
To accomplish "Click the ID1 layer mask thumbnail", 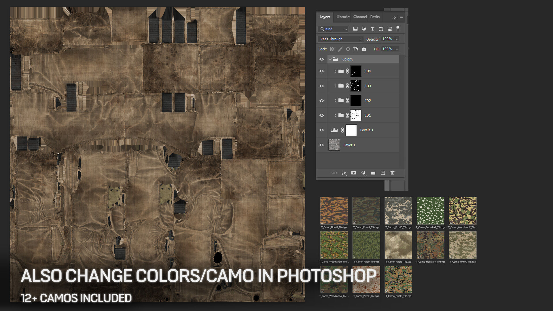I will [x=356, y=115].
